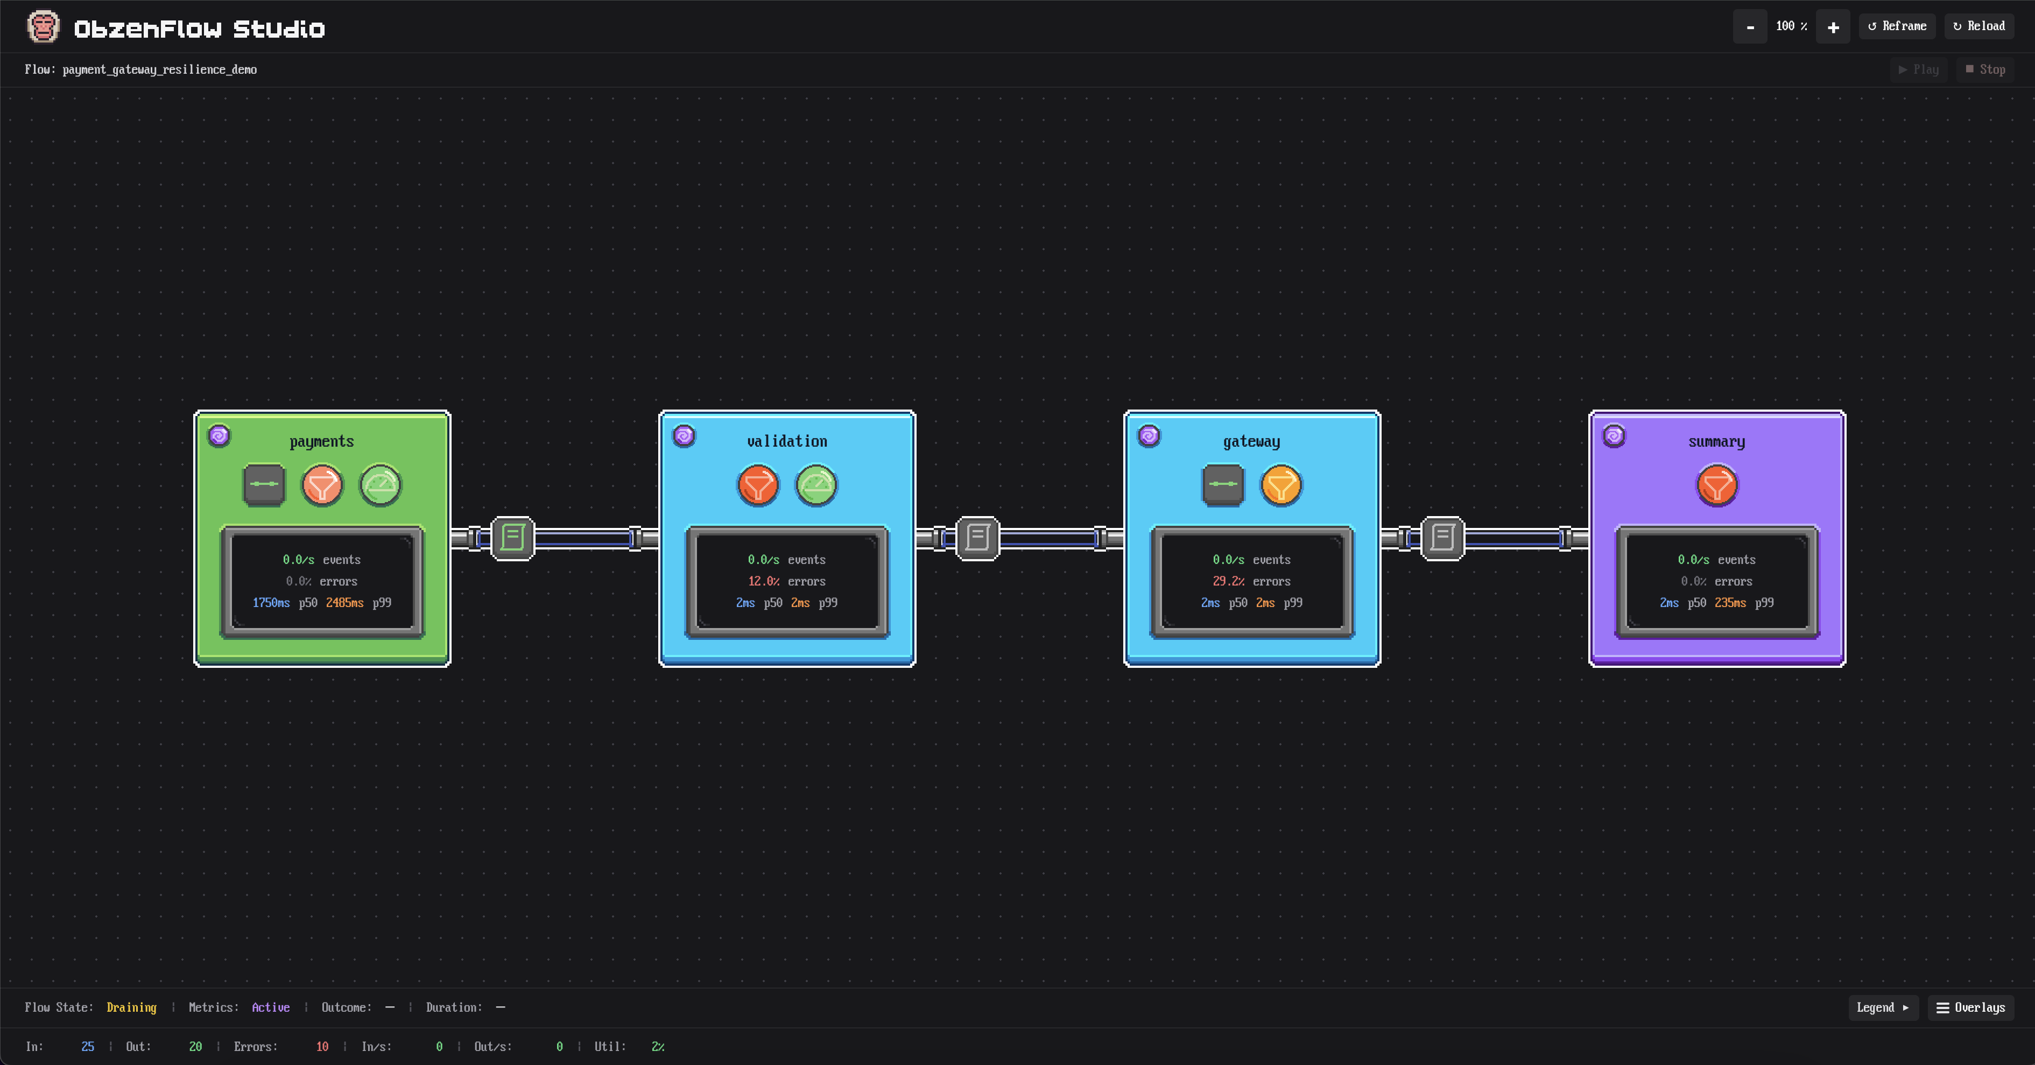
Task: Click the yellow filter funnel icon in gateway node
Action: 1281,484
